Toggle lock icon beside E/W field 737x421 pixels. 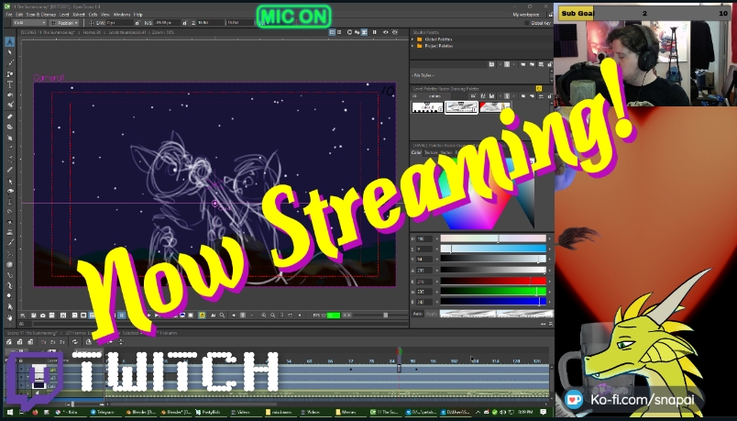click(x=137, y=23)
